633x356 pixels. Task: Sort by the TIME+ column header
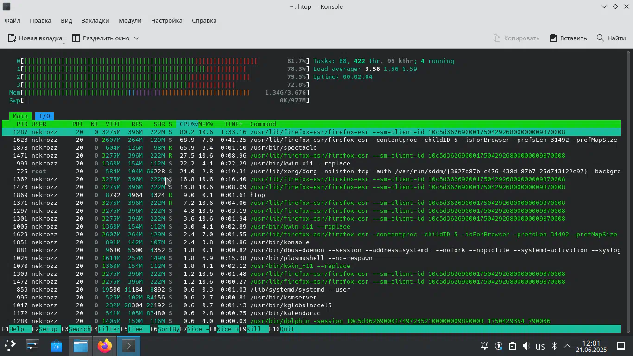coord(234,124)
